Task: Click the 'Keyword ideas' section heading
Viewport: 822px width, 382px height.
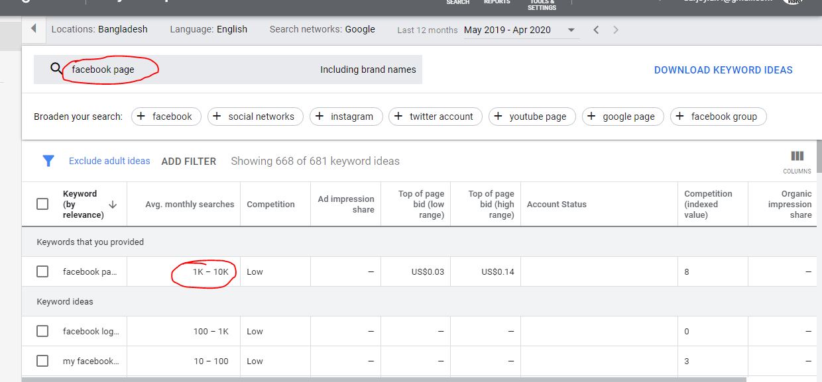Action: point(65,301)
